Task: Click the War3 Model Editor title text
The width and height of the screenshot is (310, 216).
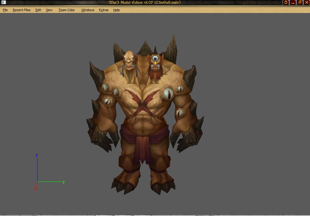Action: point(145,2)
